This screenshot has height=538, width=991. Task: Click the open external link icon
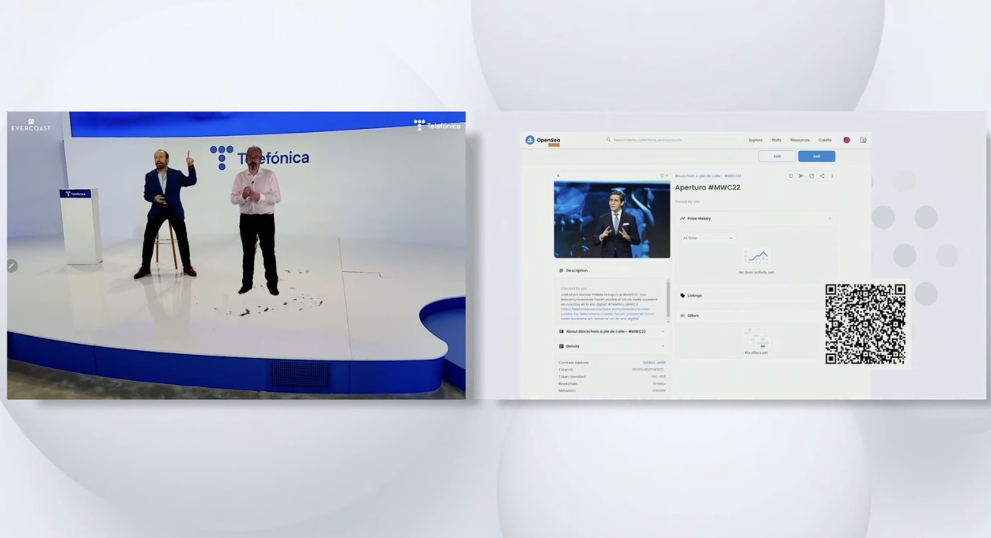click(811, 176)
